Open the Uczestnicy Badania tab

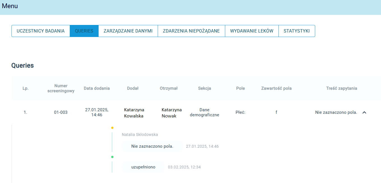point(41,31)
